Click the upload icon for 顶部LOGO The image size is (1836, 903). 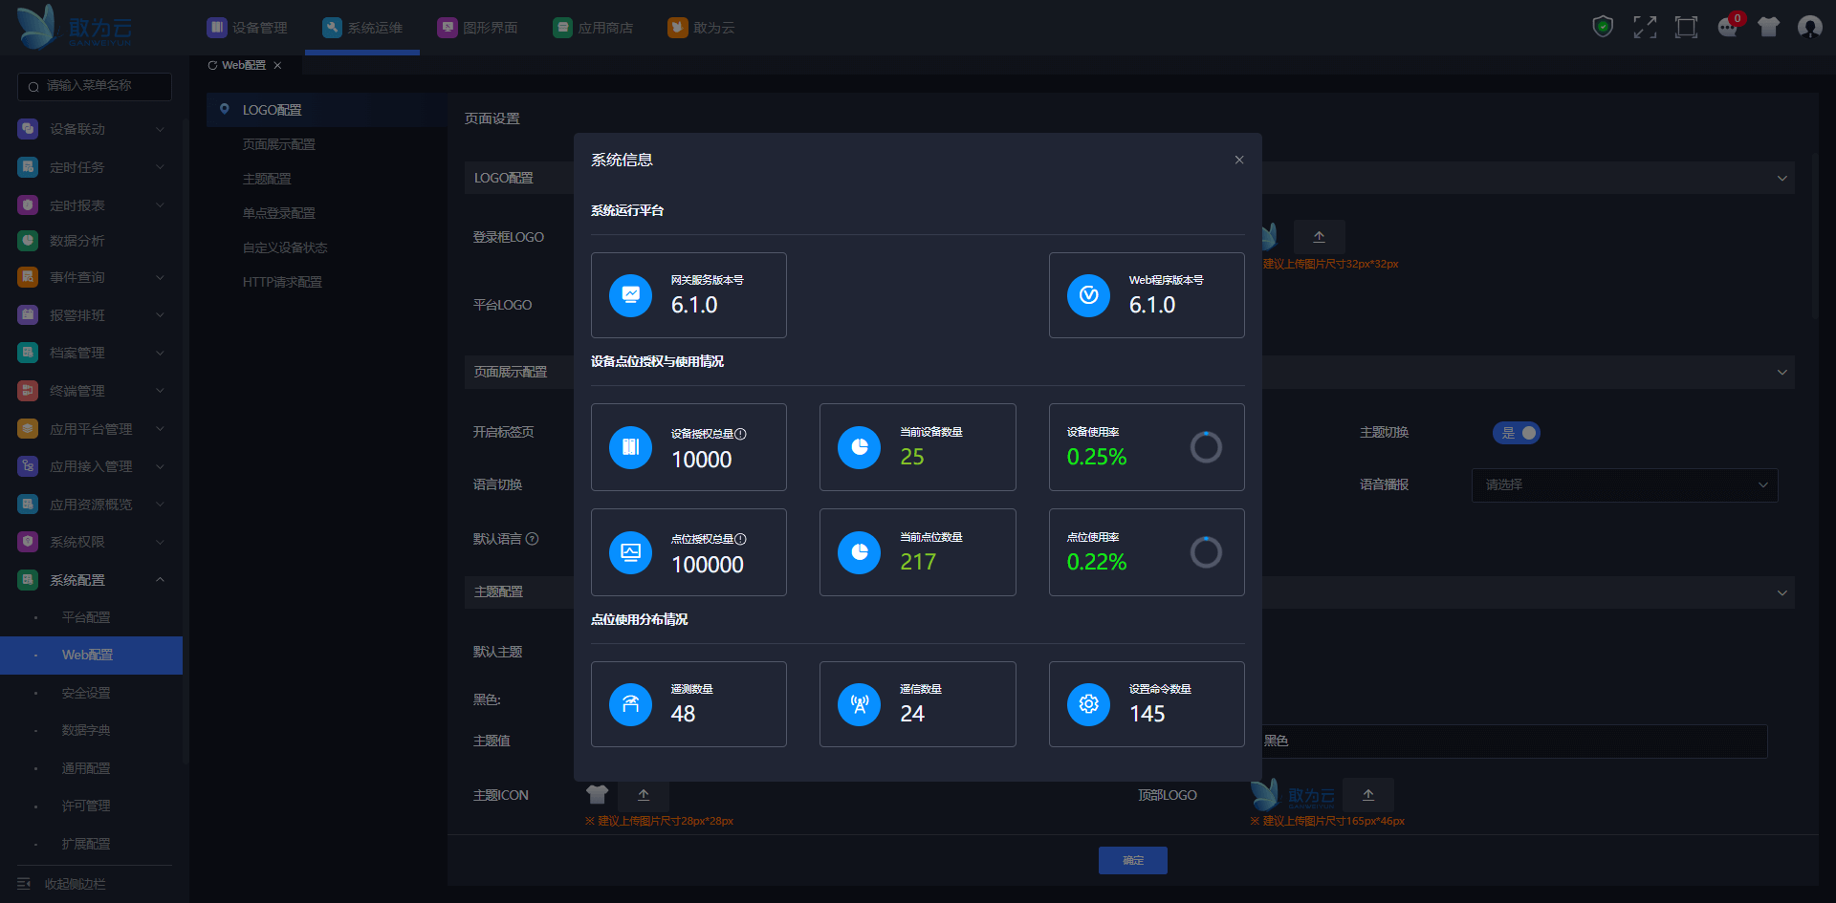pos(1368,795)
